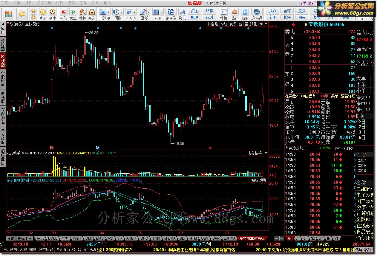The image size is (377, 256).
Task: Open the 系统 menu
Action: point(5,3)
